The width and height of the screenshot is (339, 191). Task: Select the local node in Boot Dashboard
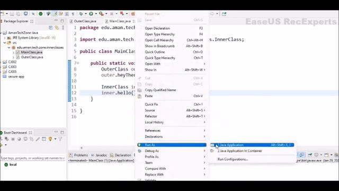13,164
